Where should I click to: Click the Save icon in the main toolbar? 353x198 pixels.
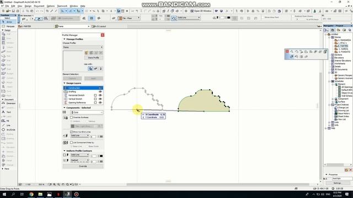[13, 11]
